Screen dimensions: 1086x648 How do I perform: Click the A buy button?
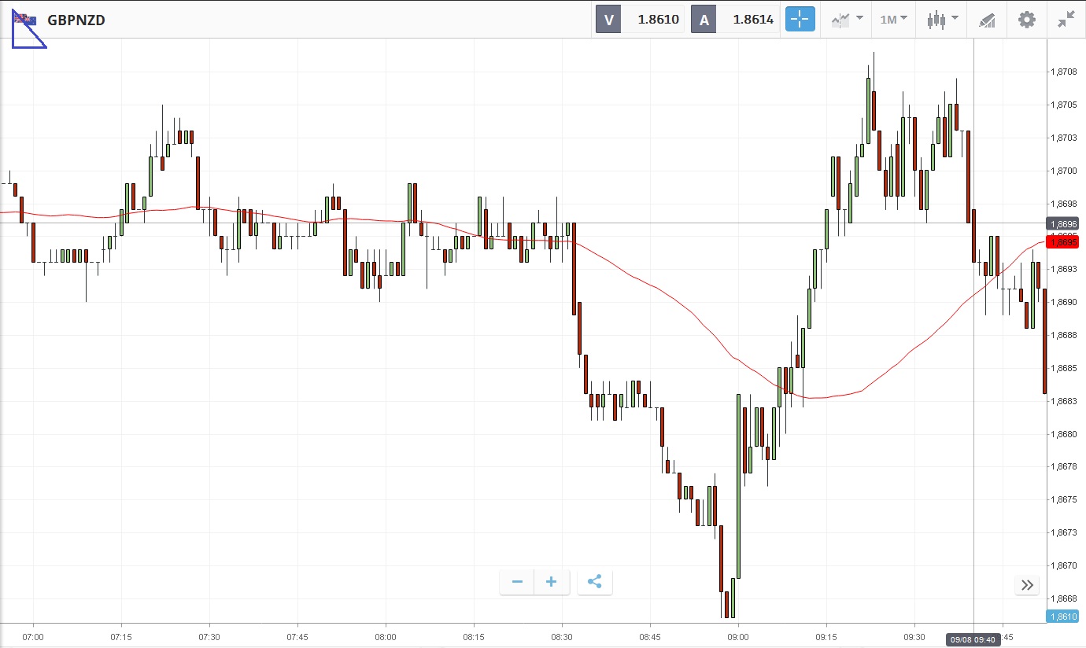coord(704,20)
